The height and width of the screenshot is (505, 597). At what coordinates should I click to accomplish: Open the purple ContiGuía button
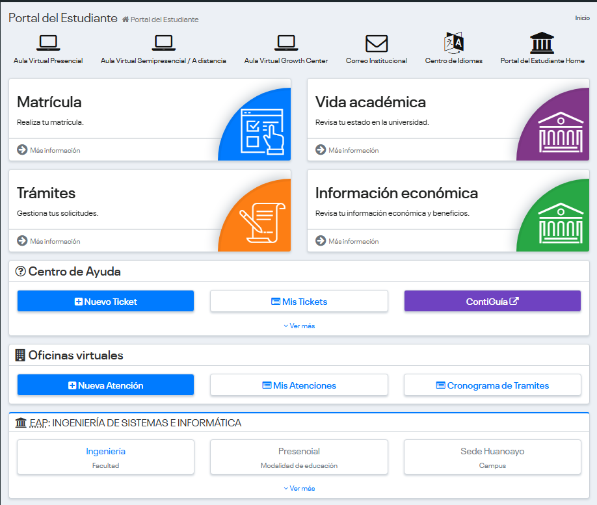tap(492, 302)
